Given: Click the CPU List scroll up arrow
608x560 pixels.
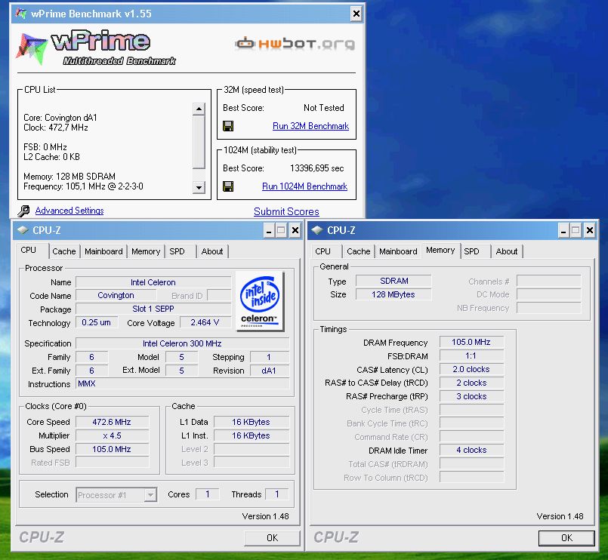Looking at the screenshot, I should tap(199, 109).
